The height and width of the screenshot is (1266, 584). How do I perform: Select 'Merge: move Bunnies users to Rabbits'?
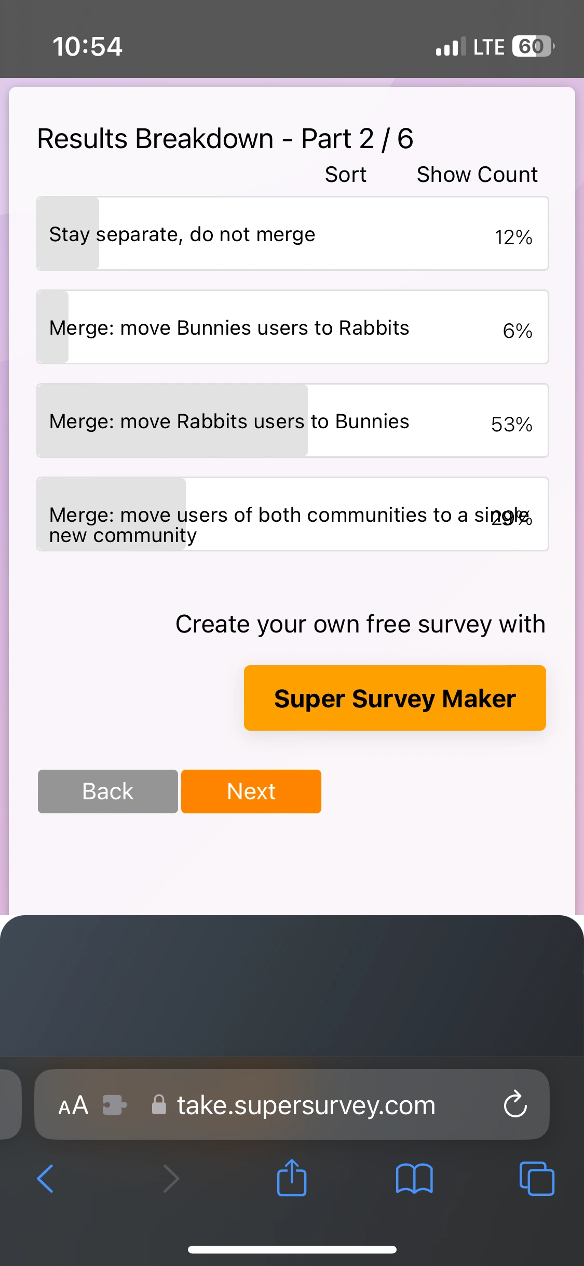click(x=292, y=327)
